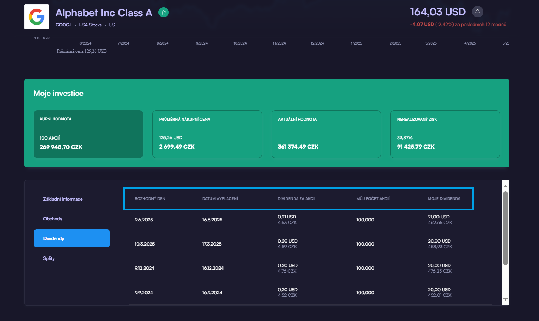
Task: Click the USA Stocks label
Action: click(90, 25)
